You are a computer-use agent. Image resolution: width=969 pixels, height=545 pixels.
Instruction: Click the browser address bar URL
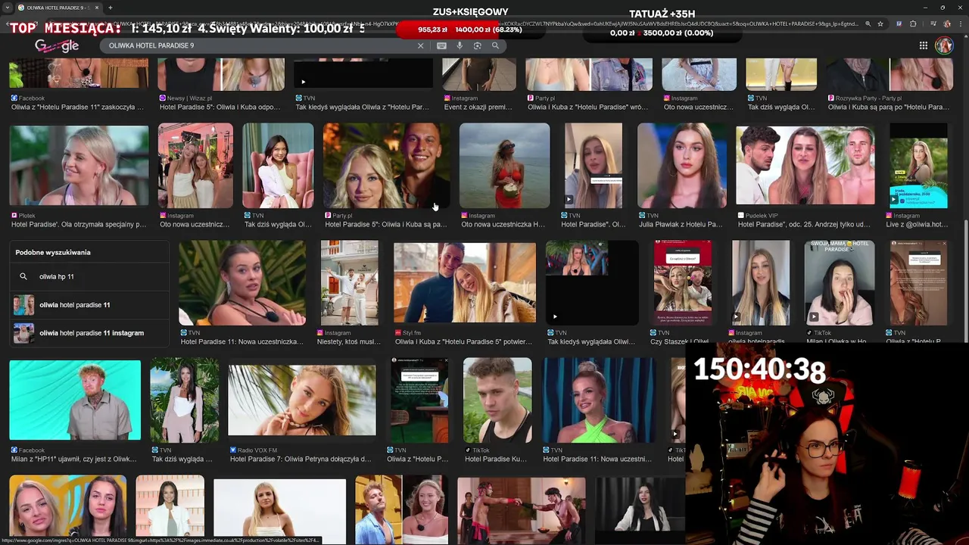tap(484, 23)
